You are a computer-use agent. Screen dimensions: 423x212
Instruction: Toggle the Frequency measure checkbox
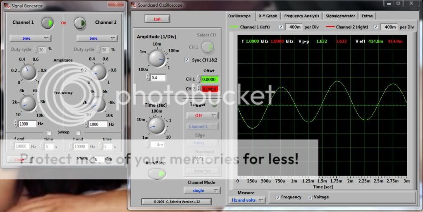click(278, 197)
